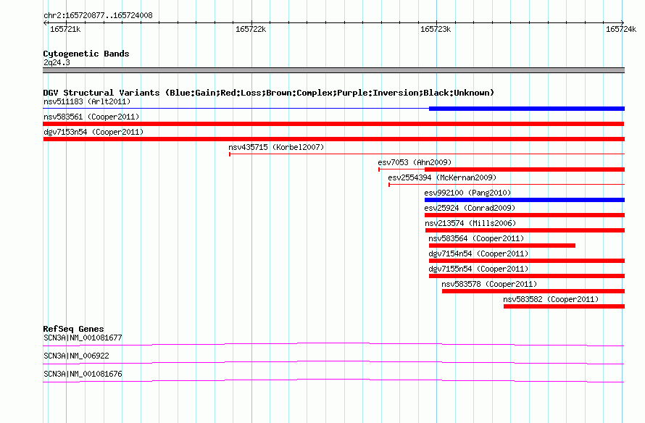This screenshot has height=423, width=645.
Task: Click nsv583564 (Cooper2011) label
Action: [x=476, y=238]
